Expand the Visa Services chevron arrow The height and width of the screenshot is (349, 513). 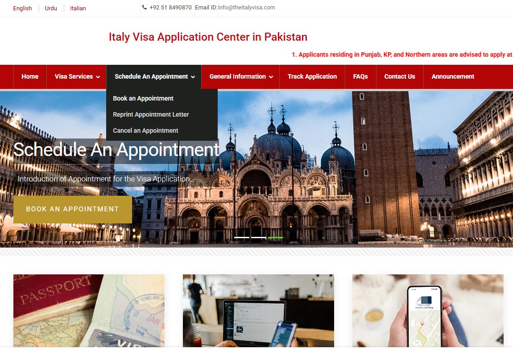click(x=98, y=77)
